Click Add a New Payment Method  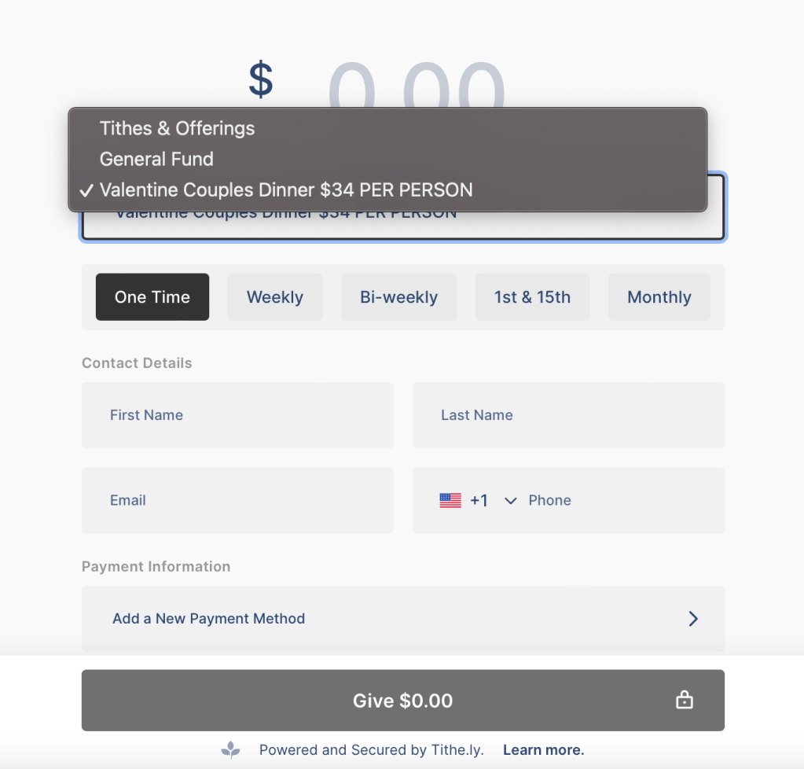pyautogui.click(x=209, y=619)
